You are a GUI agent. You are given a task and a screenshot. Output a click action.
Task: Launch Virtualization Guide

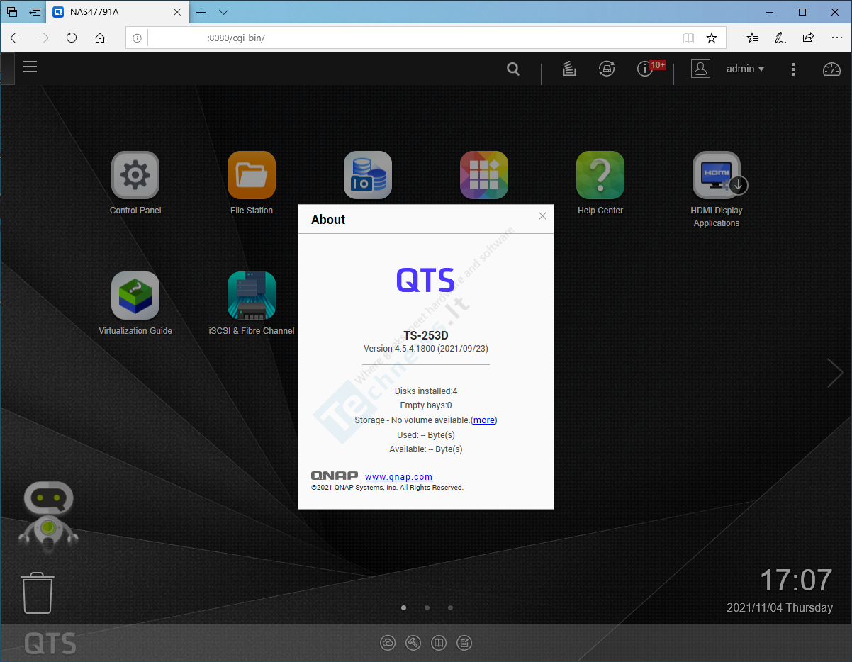pos(135,296)
